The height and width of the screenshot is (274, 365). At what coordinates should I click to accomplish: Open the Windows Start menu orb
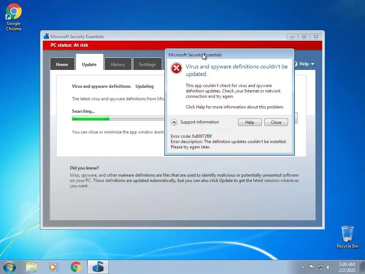click(10, 267)
